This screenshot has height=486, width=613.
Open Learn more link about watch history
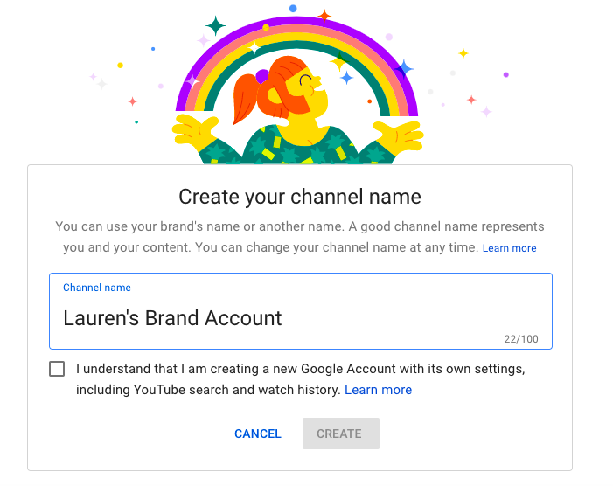tap(378, 390)
